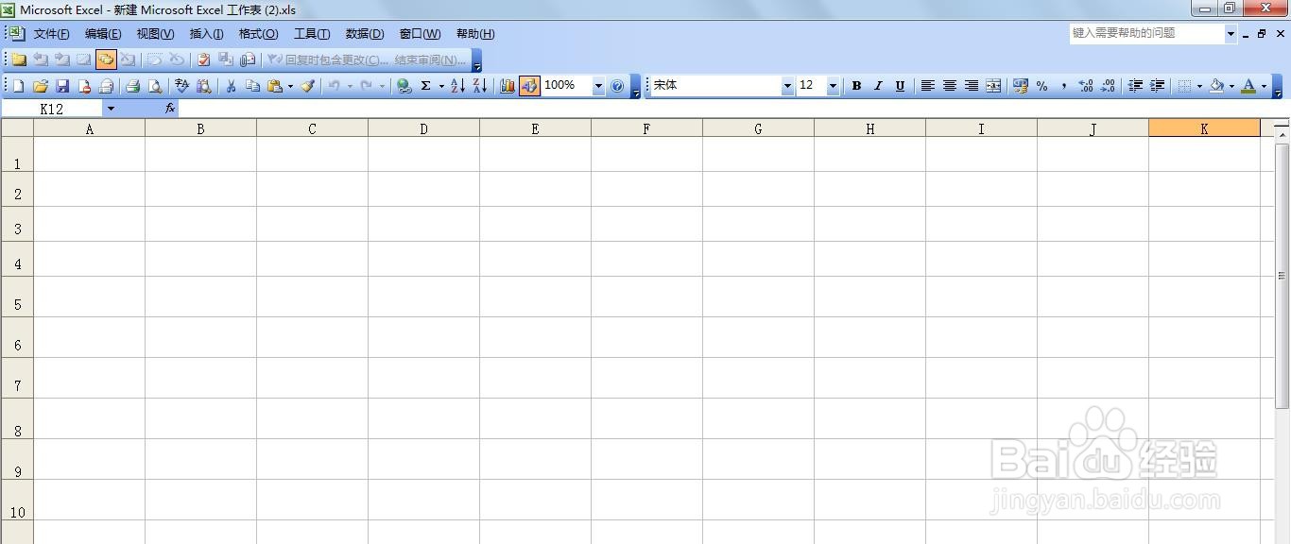The height and width of the screenshot is (544, 1291).
Task: Click the AutoSum sigma icon
Action: (x=426, y=86)
